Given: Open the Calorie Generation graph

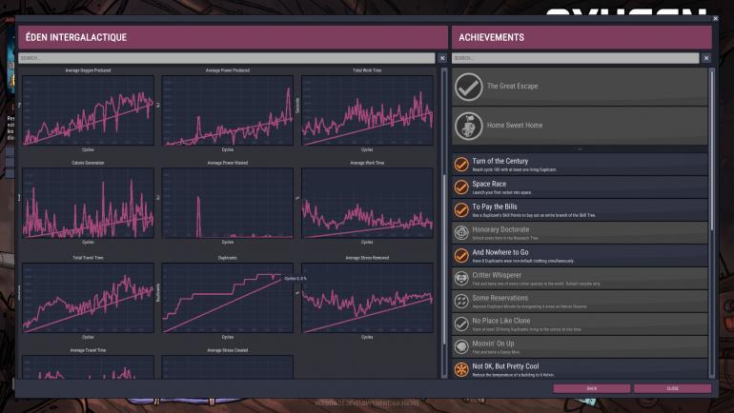Looking at the screenshot, I should 88,203.
